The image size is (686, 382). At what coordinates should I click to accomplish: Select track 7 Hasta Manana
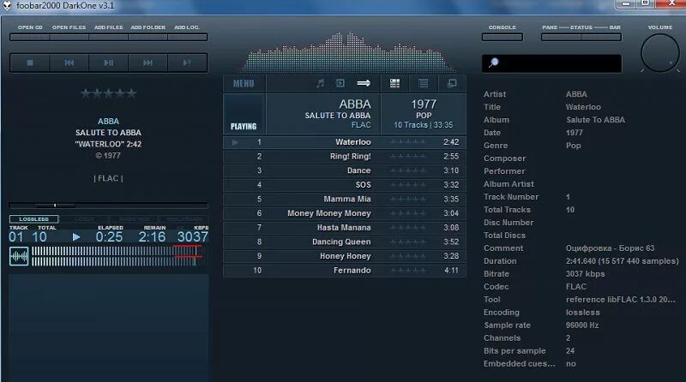point(345,228)
